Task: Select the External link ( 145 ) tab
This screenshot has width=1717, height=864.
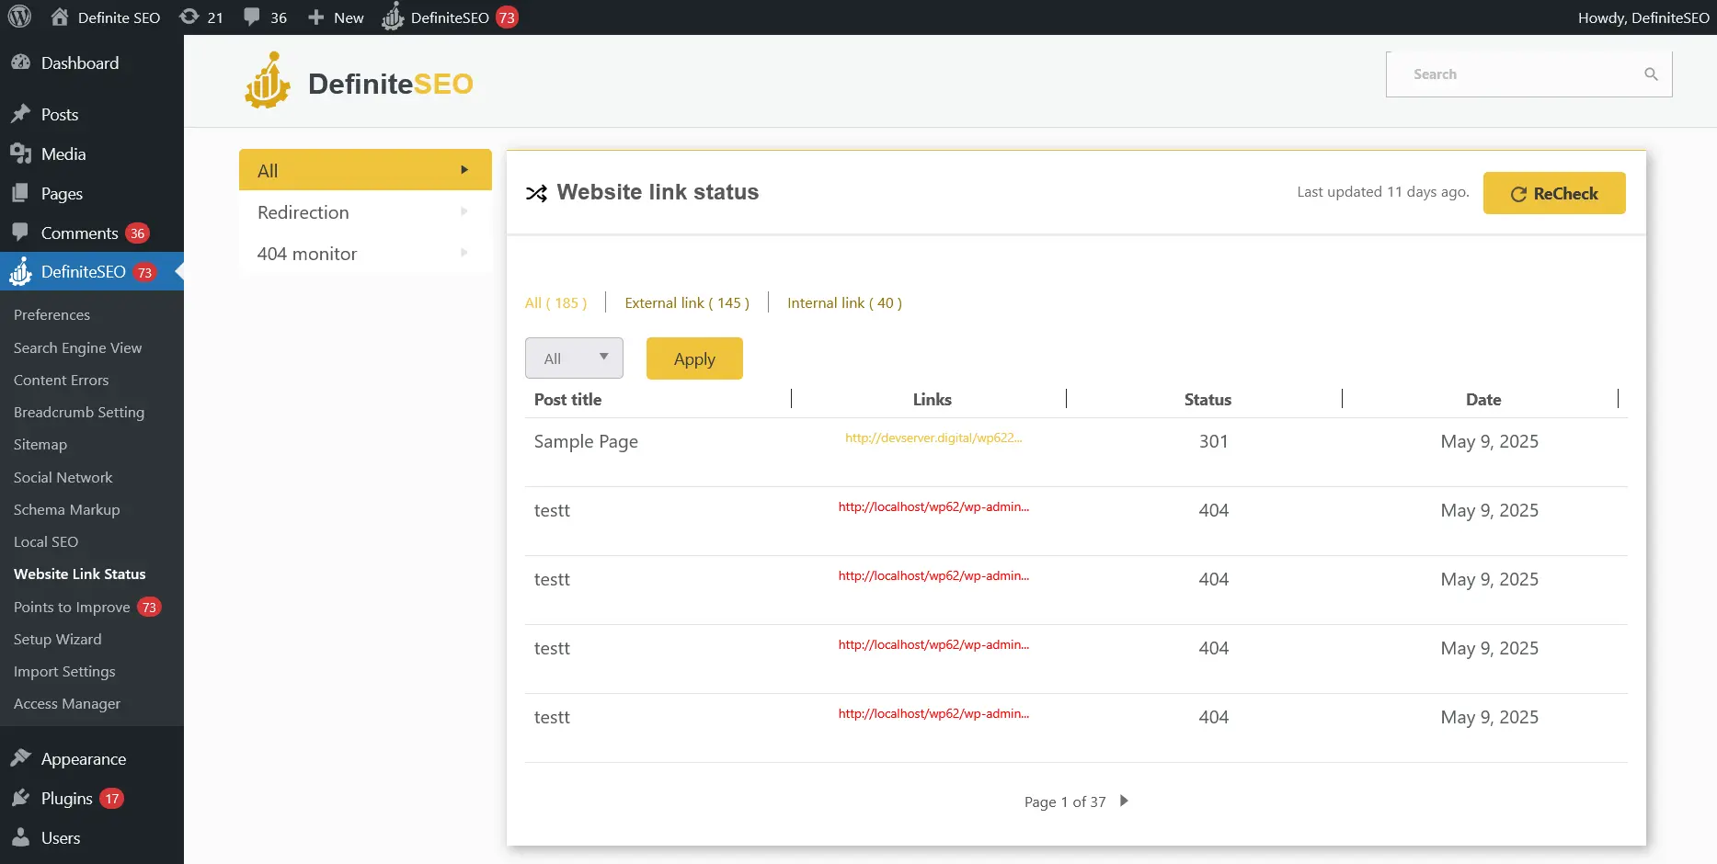Action: click(687, 302)
